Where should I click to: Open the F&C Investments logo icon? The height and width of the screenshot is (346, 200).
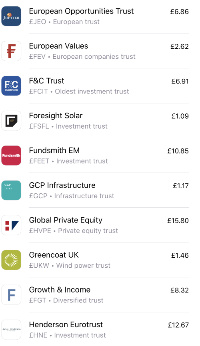tap(11, 86)
